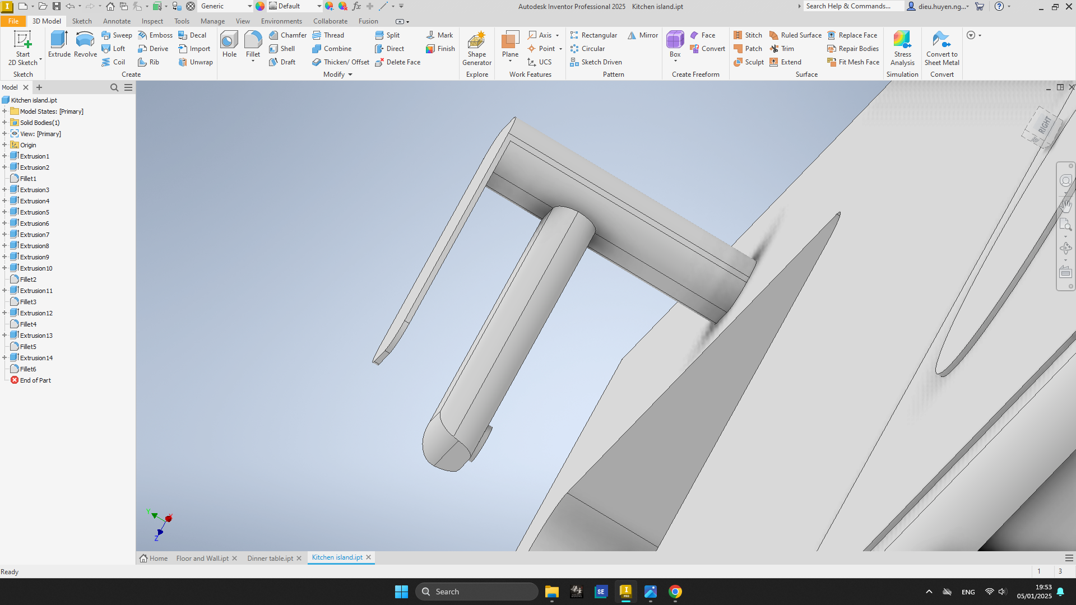
Task: Choose the Thread tool
Action: [328, 35]
